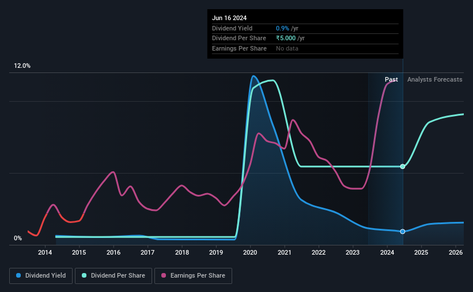This screenshot has width=473, height=292.
Task: Click the blue Dividend Yield legend dot
Action: (x=18, y=275)
